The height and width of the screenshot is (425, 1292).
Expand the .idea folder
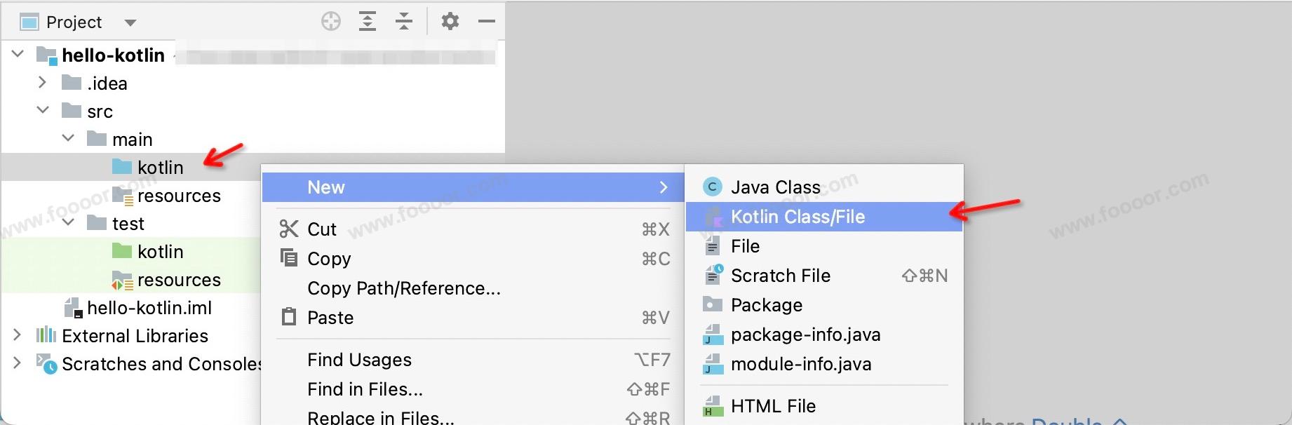coord(43,83)
